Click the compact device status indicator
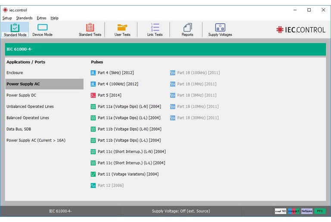Screen dimensions: 331x222 [294, 211]
